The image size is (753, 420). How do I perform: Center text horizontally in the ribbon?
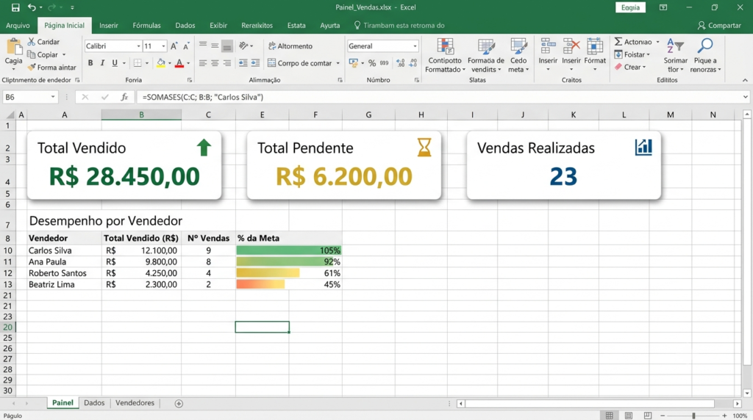(x=215, y=63)
